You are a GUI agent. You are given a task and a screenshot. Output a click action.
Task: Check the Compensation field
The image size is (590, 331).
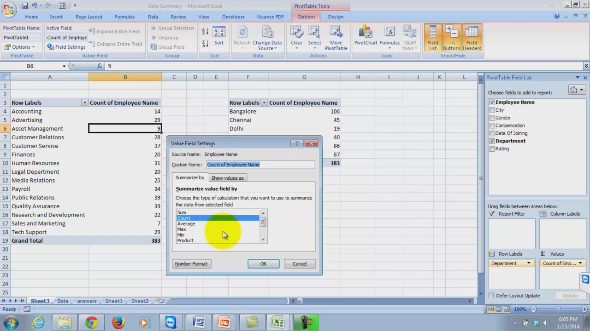(x=492, y=126)
